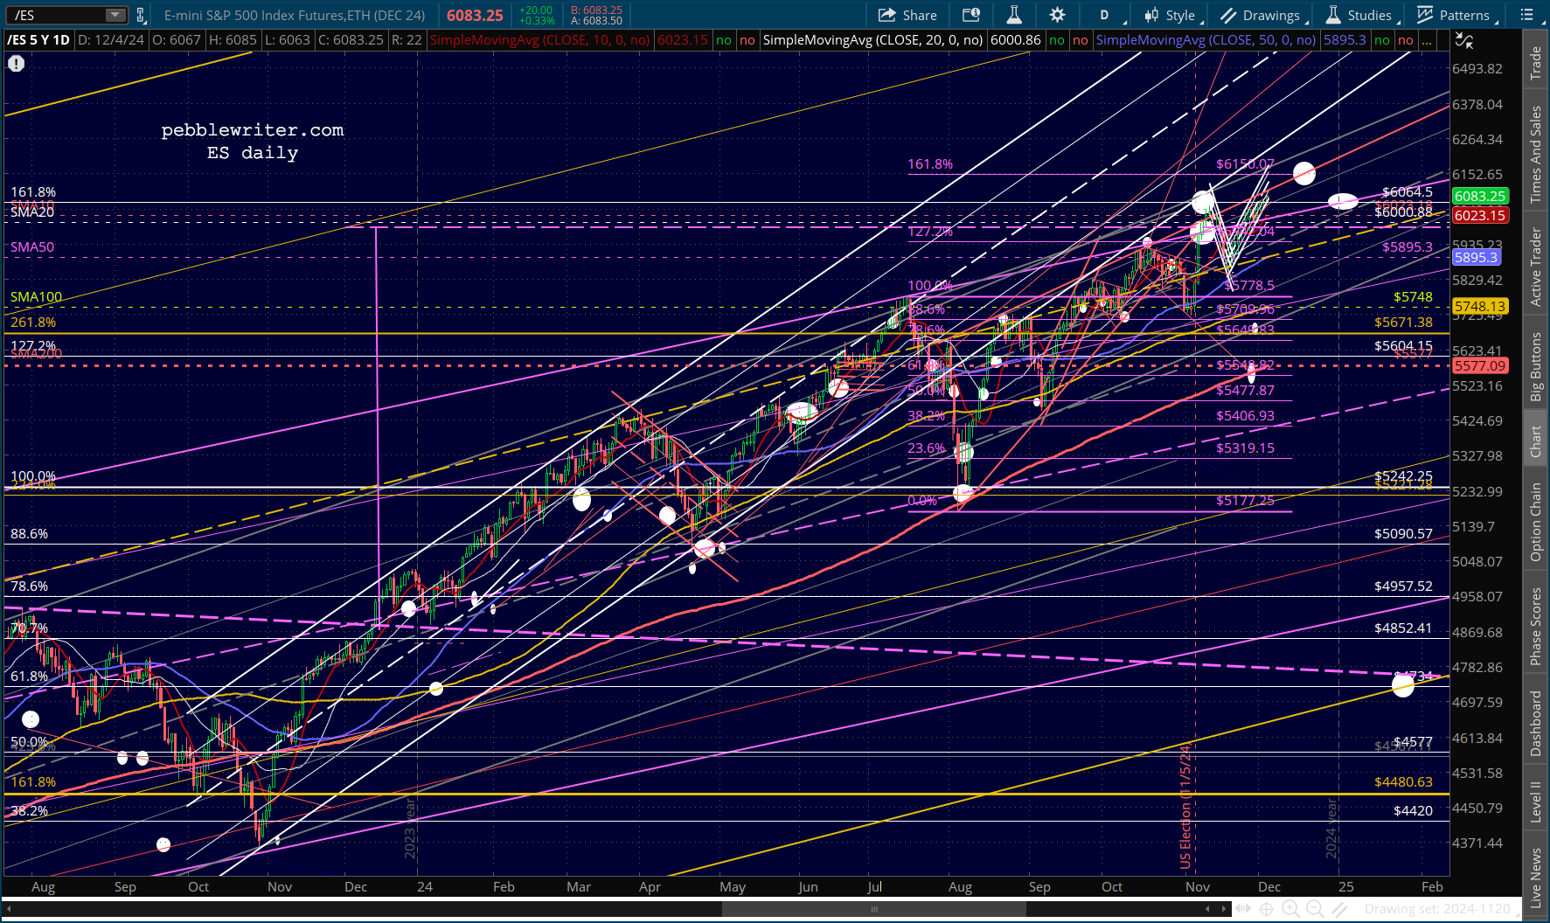Click the $6150.07 Fibonacci level label

coord(1245,163)
